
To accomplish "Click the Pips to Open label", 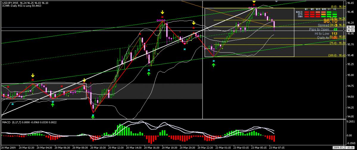I will coord(319,29).
